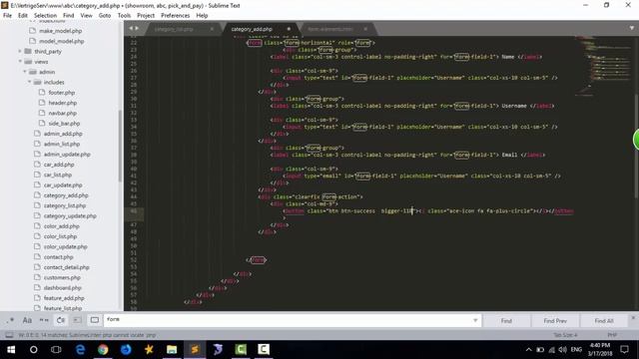This screenshot has height=359, width=639.
Task: Open dashboard.php in sidebar
Action: pyautogui.click(x=62, y=288)
